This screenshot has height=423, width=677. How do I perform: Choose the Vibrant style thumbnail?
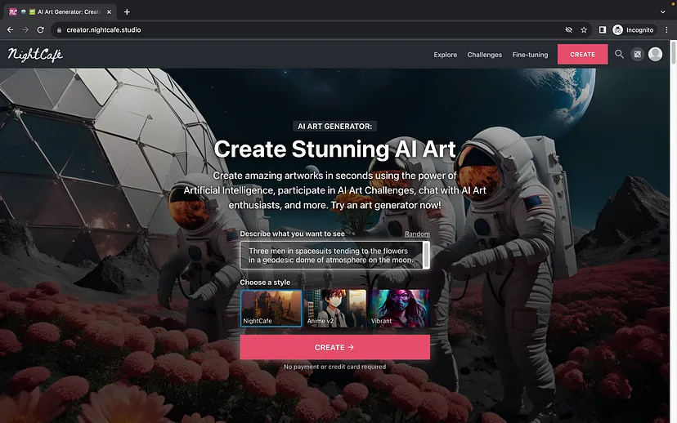coord(400,309)
